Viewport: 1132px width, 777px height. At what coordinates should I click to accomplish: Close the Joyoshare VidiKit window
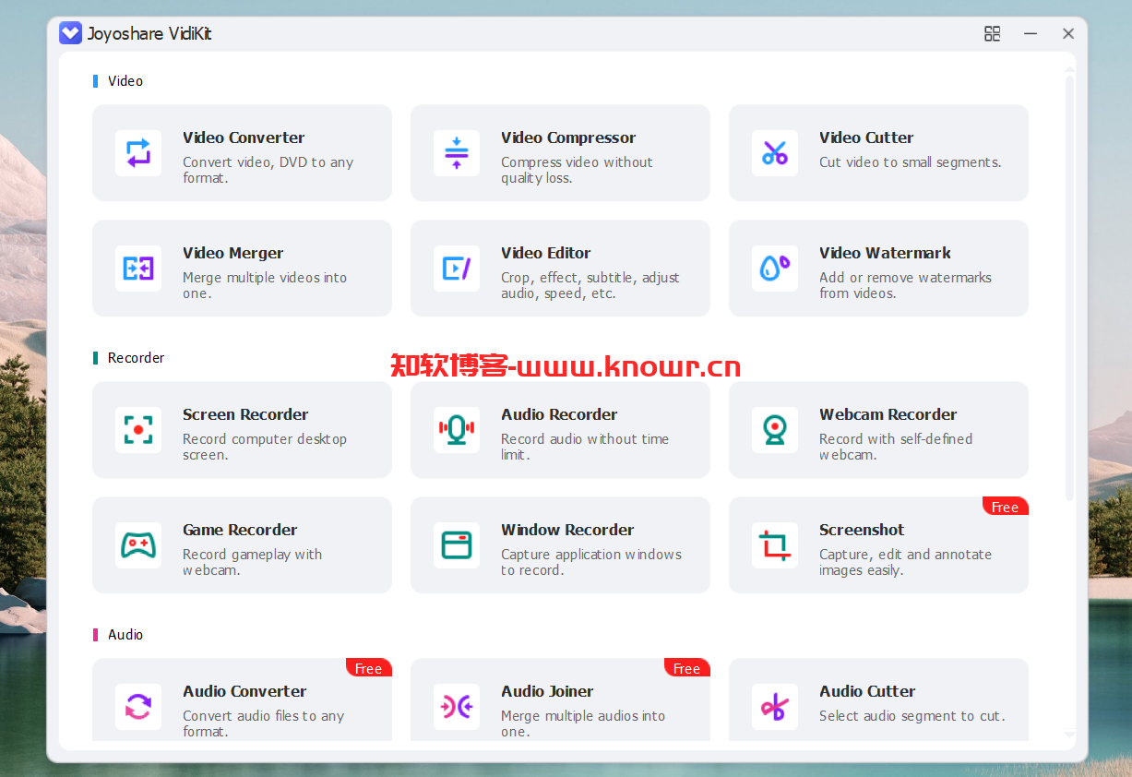(1068, 34)
